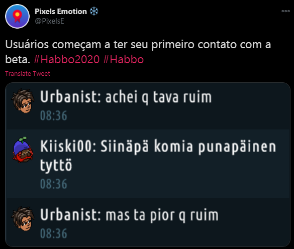
Task: Click the Kiiski00 'Siinäpä komia' message
Action: [x=158, y=155]
